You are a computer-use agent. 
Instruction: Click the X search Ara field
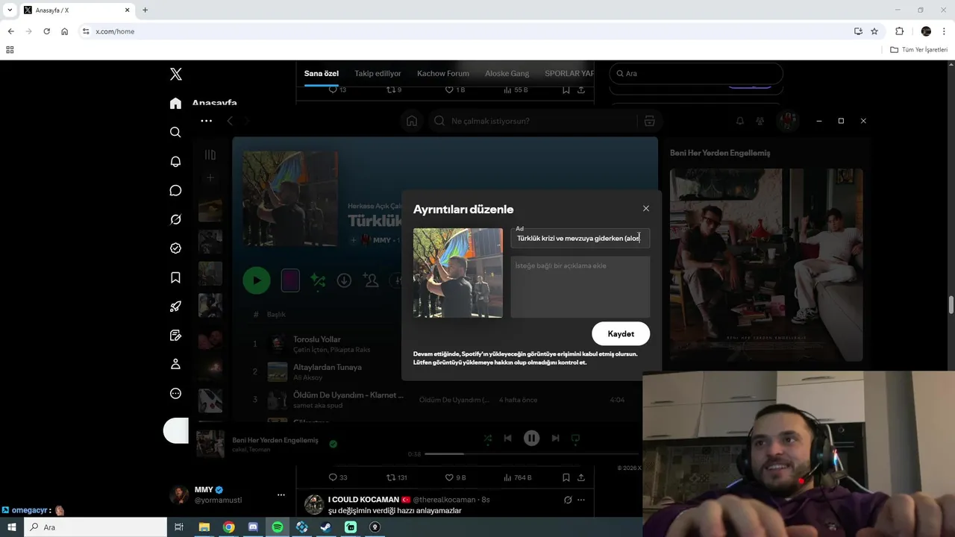click(696, 73)
